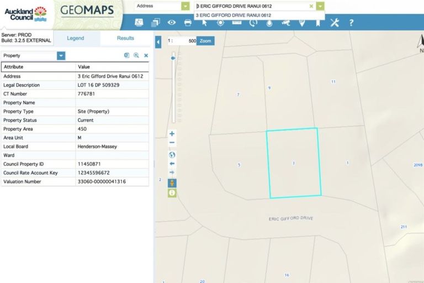This screenshot has height=283, width=424.
Task: Click the bookmark icon in the toolbar
Action: 318,23
